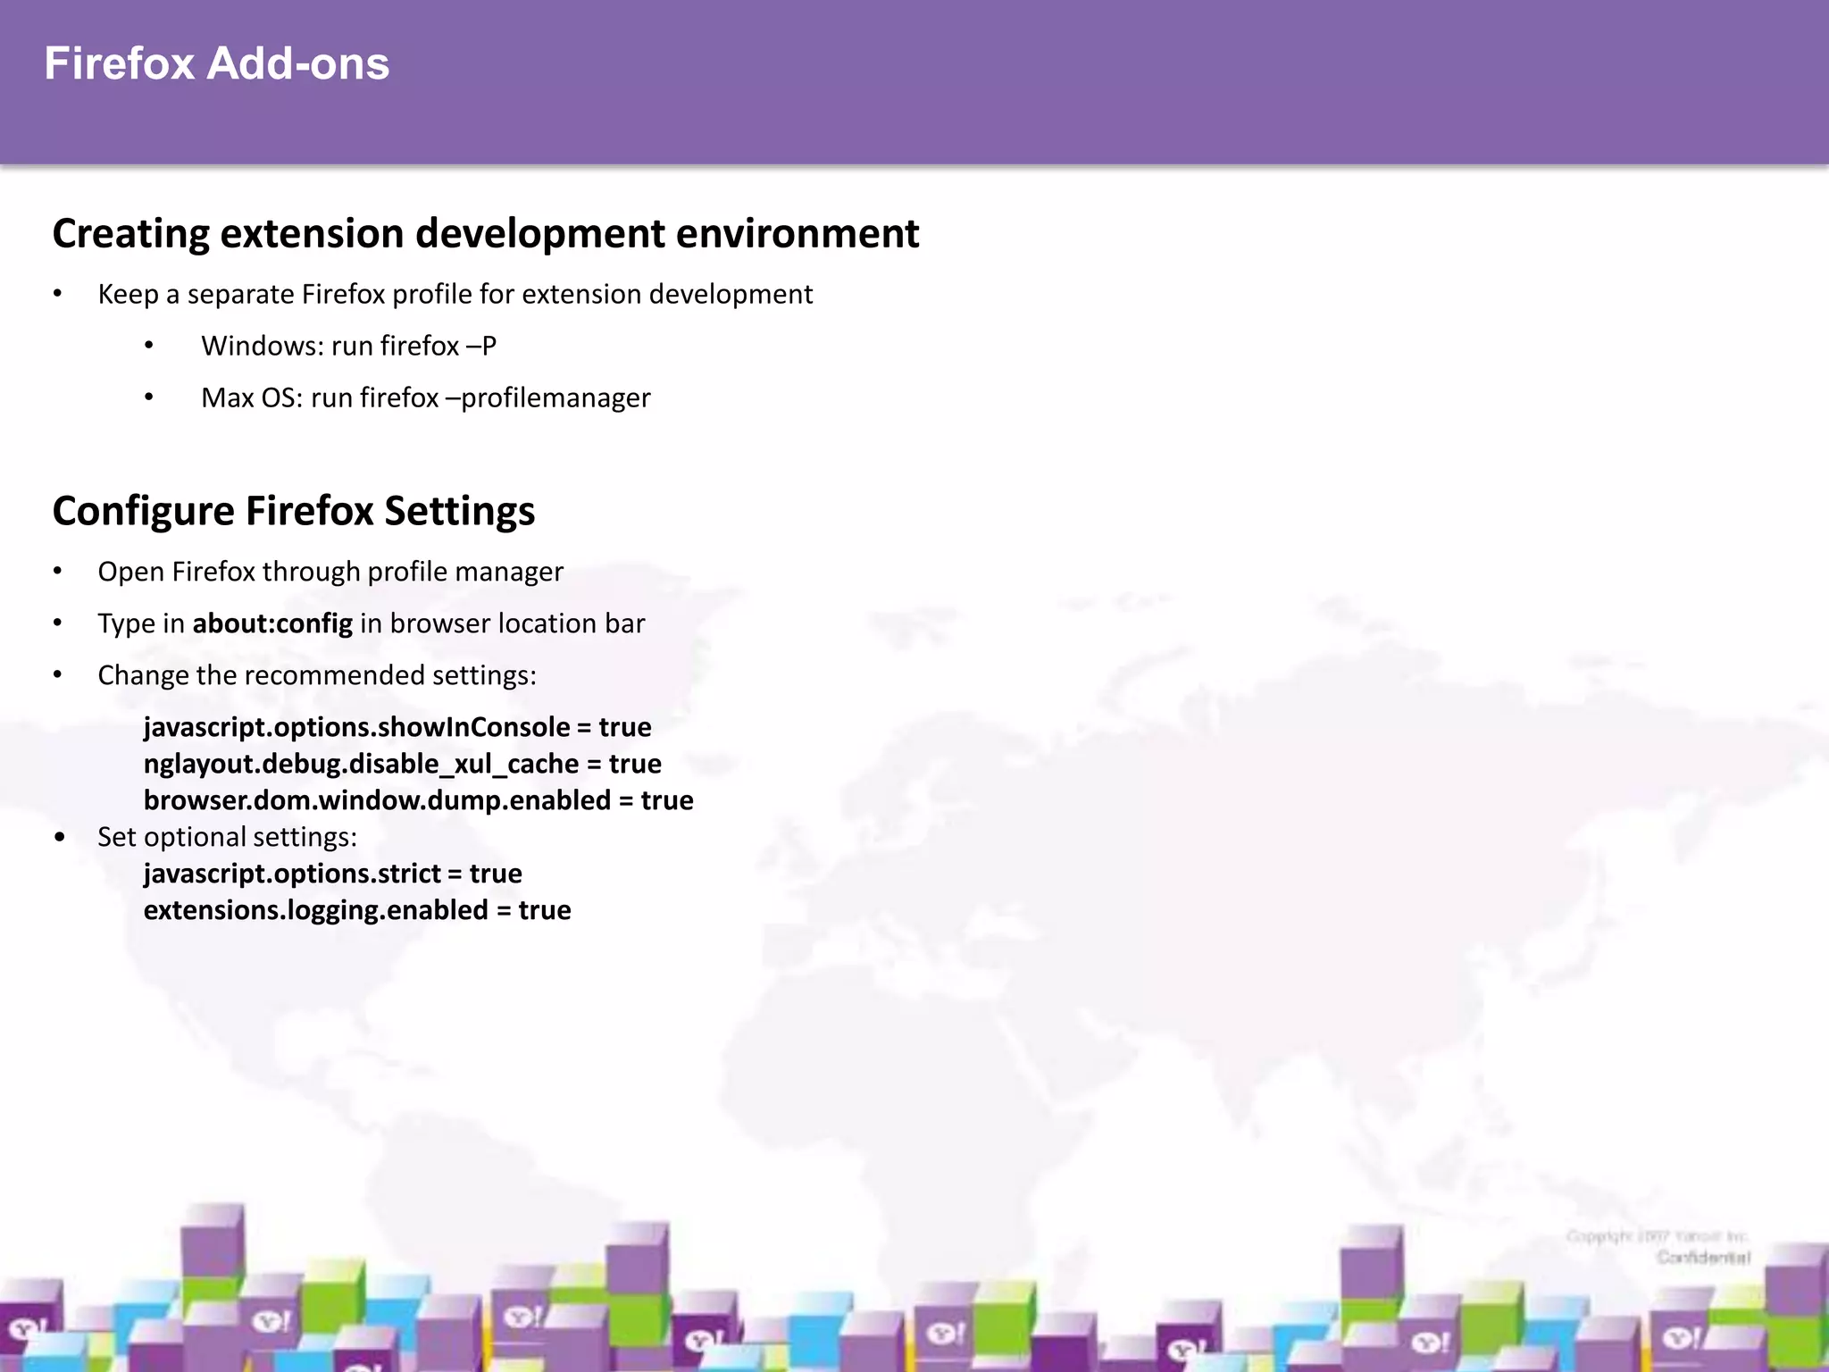Click the bold 'about:config' text

click(272, 623)
